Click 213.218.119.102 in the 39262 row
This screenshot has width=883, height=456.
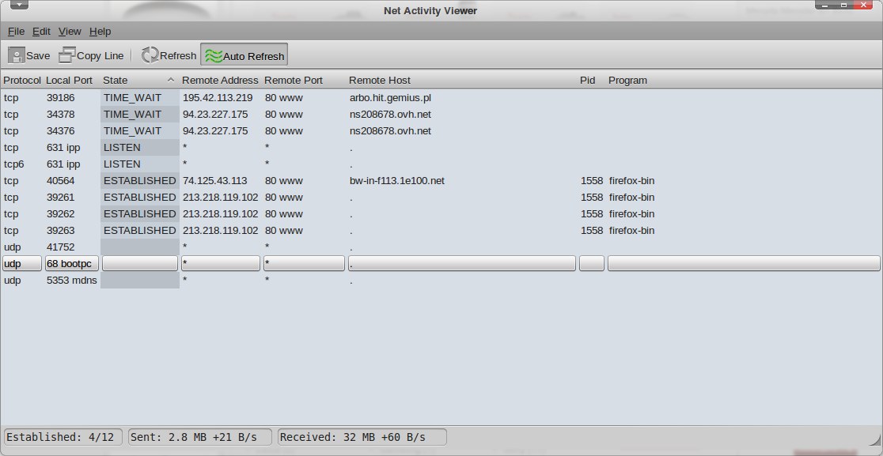220,213
